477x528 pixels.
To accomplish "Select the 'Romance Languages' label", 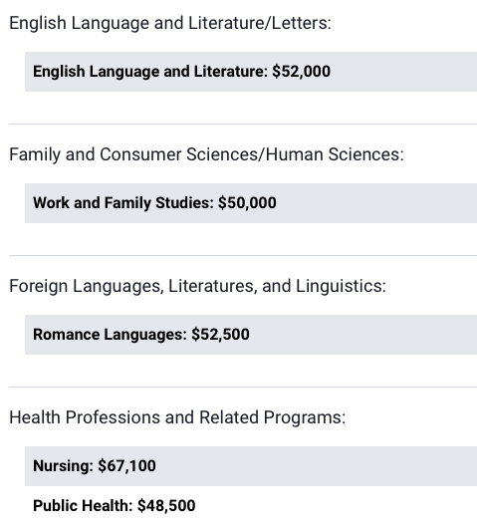I will (110, 335).
